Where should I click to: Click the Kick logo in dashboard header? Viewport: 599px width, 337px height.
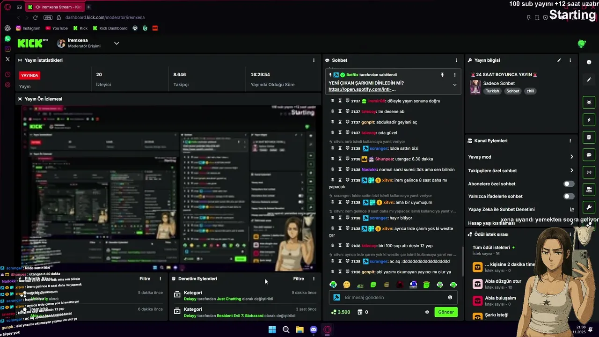(32, 44)
